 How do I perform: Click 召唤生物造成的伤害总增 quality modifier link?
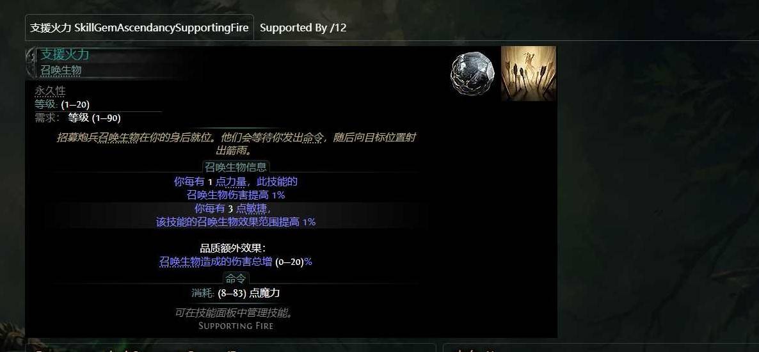[216, 262]
